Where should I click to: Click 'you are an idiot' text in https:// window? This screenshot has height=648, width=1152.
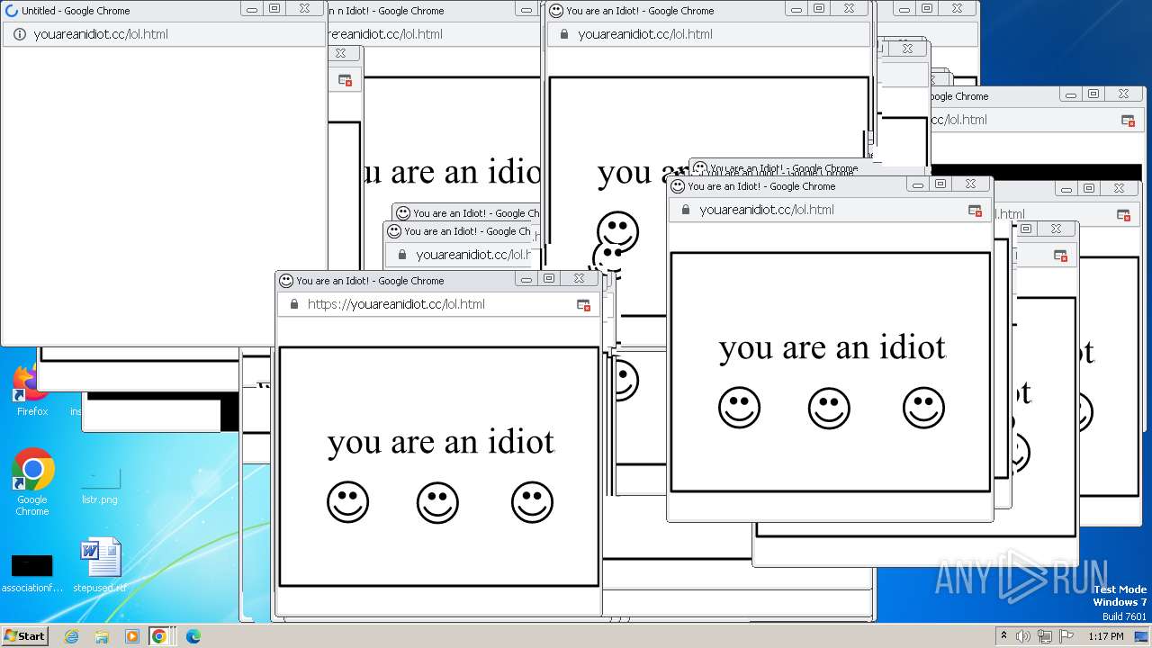point(441,443)
